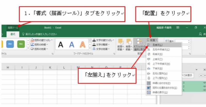Select column L header

[64, 68]
